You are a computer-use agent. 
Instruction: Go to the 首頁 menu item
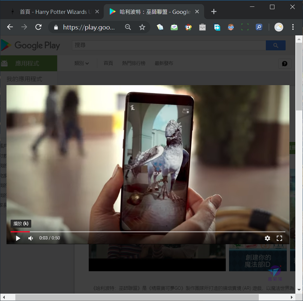tap(108, 63)
